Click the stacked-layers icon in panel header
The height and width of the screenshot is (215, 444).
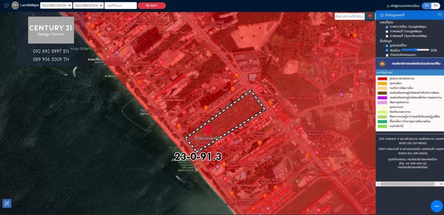tap(381, 15)
